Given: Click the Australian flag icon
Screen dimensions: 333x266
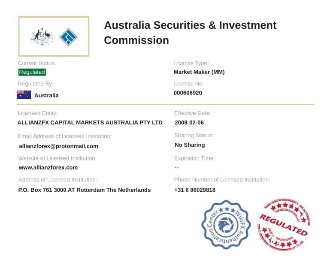Looking at the screenshot, I should [24, 95].
